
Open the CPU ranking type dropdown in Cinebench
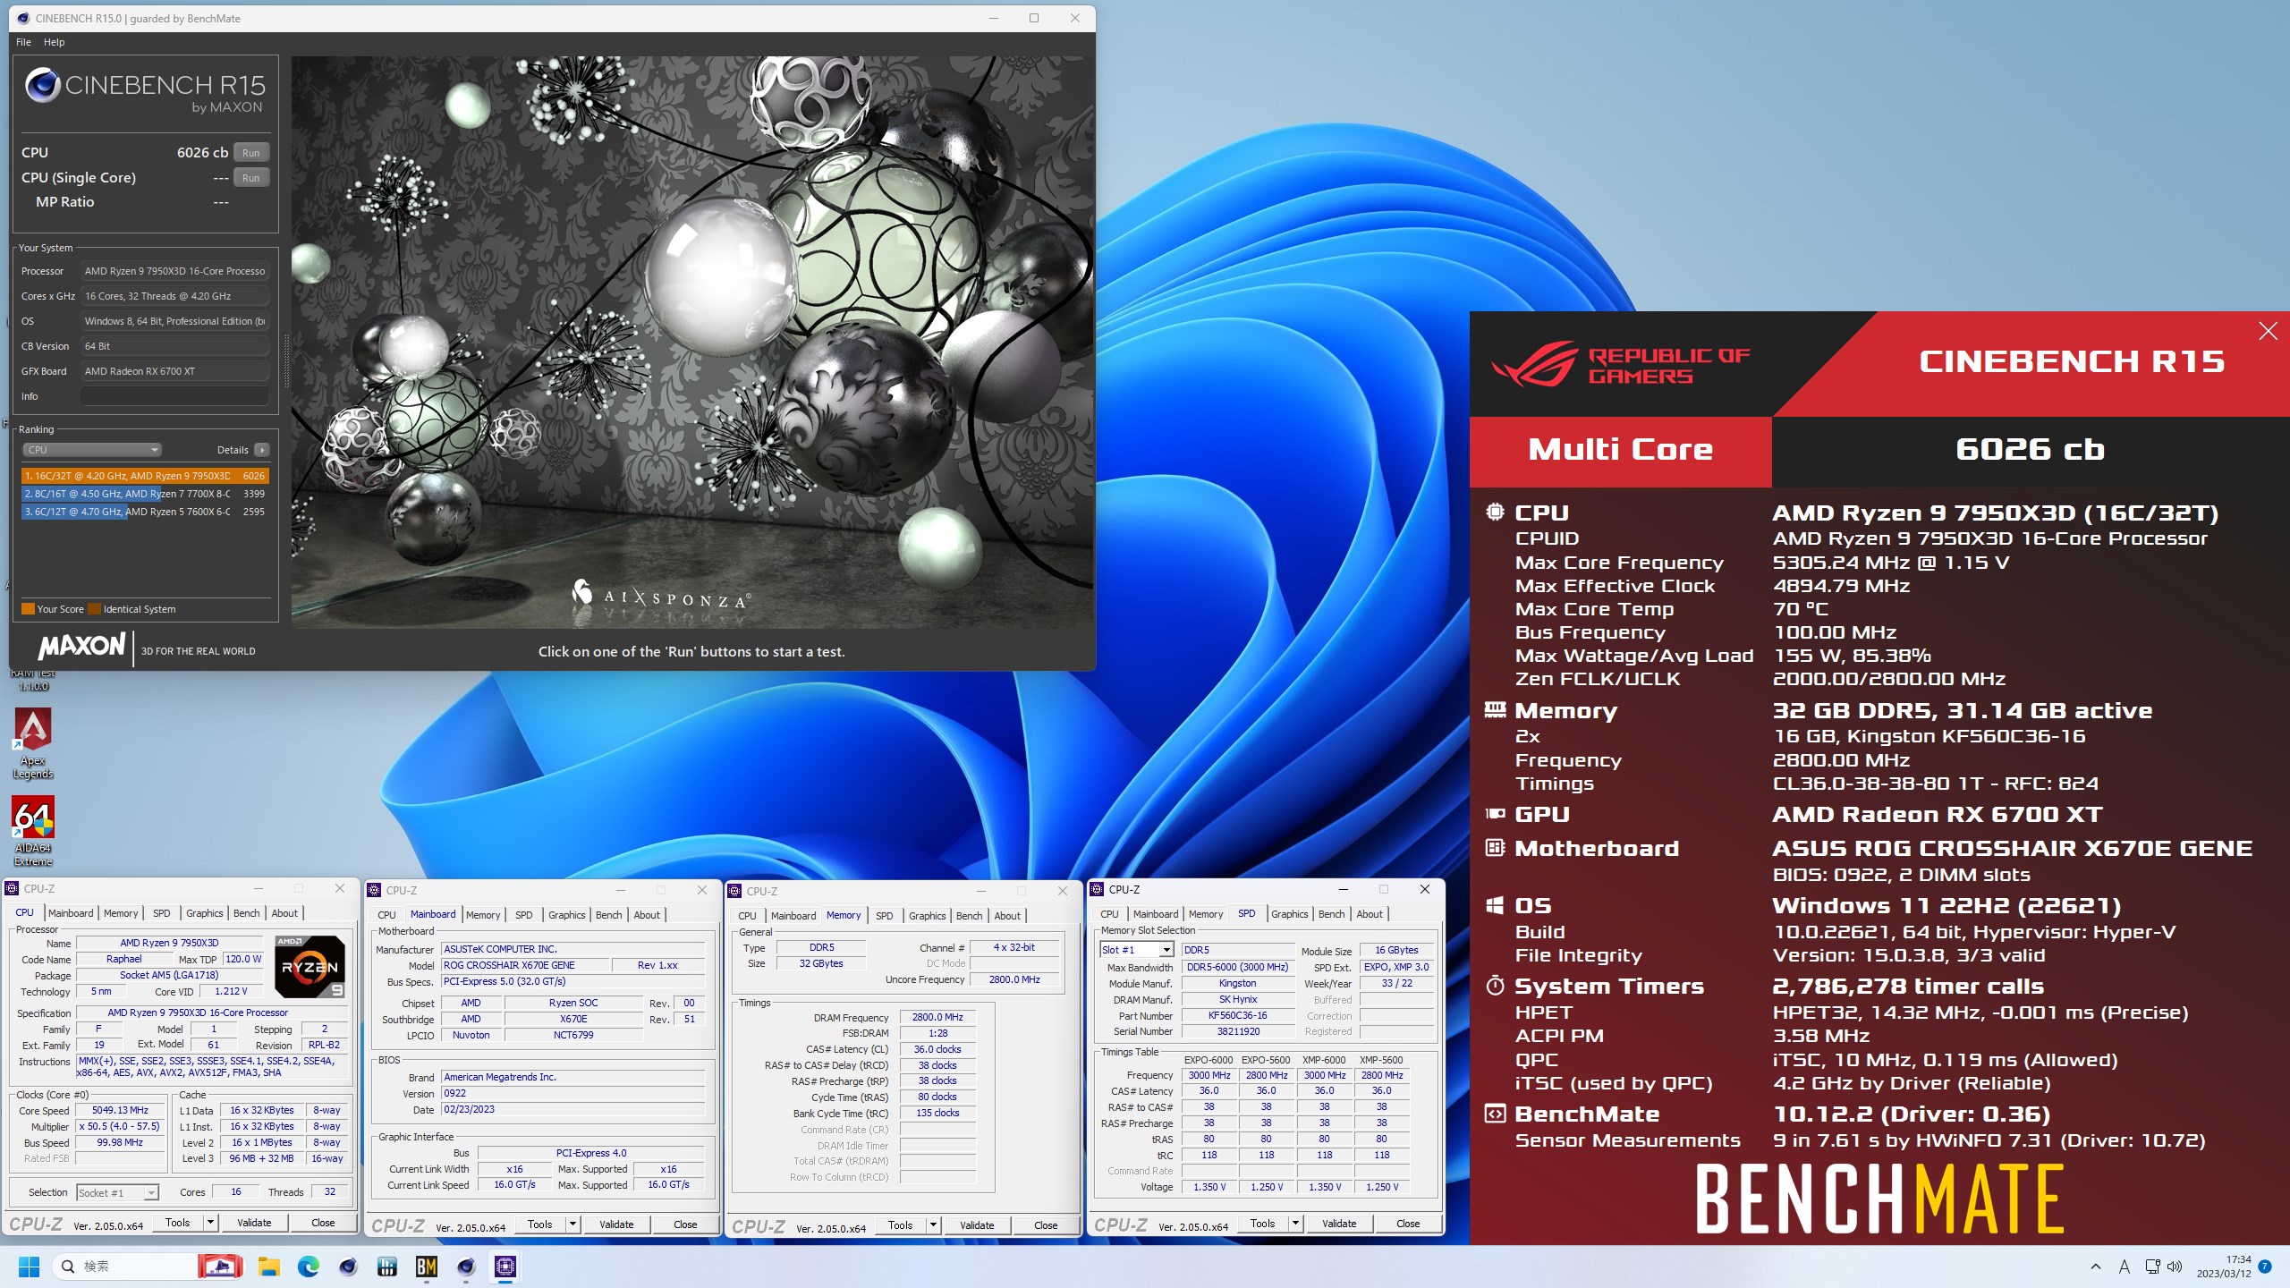91,450
